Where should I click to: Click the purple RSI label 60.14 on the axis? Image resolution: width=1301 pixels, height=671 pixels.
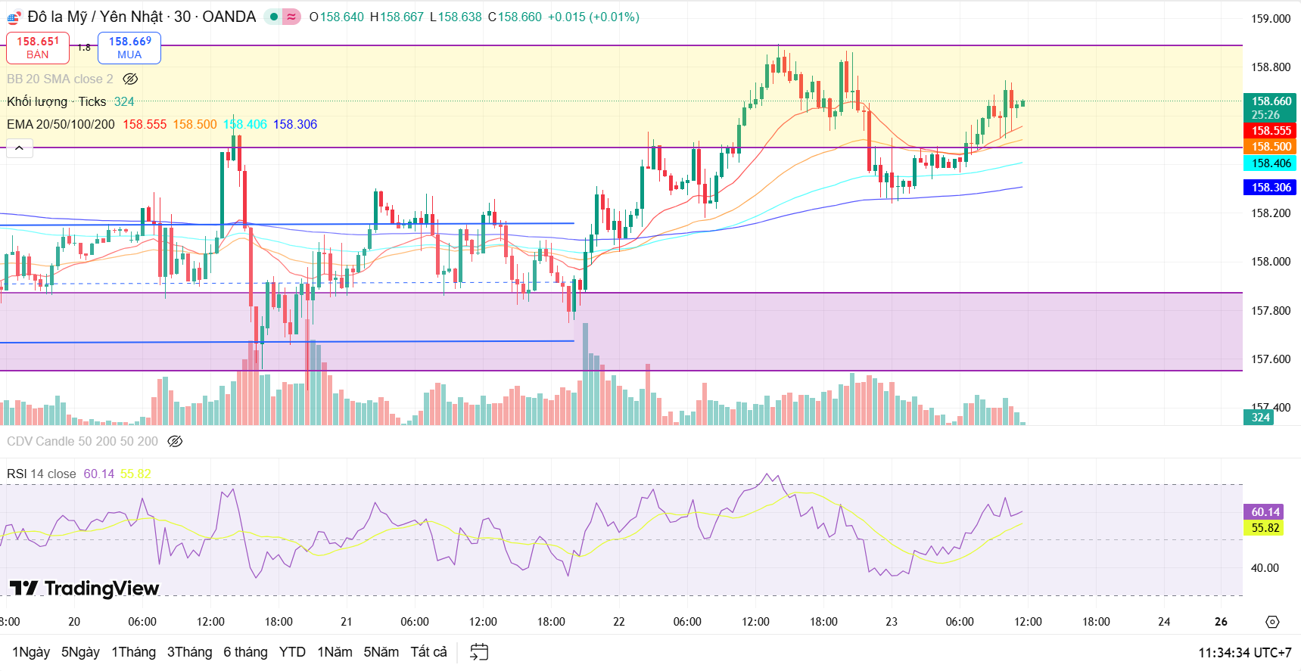1264,512
